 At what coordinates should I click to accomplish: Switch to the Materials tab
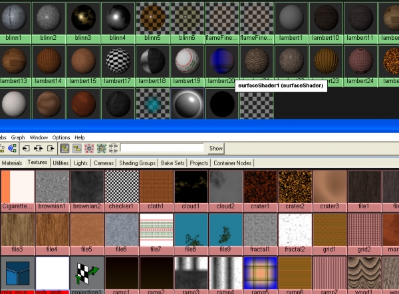12,163
